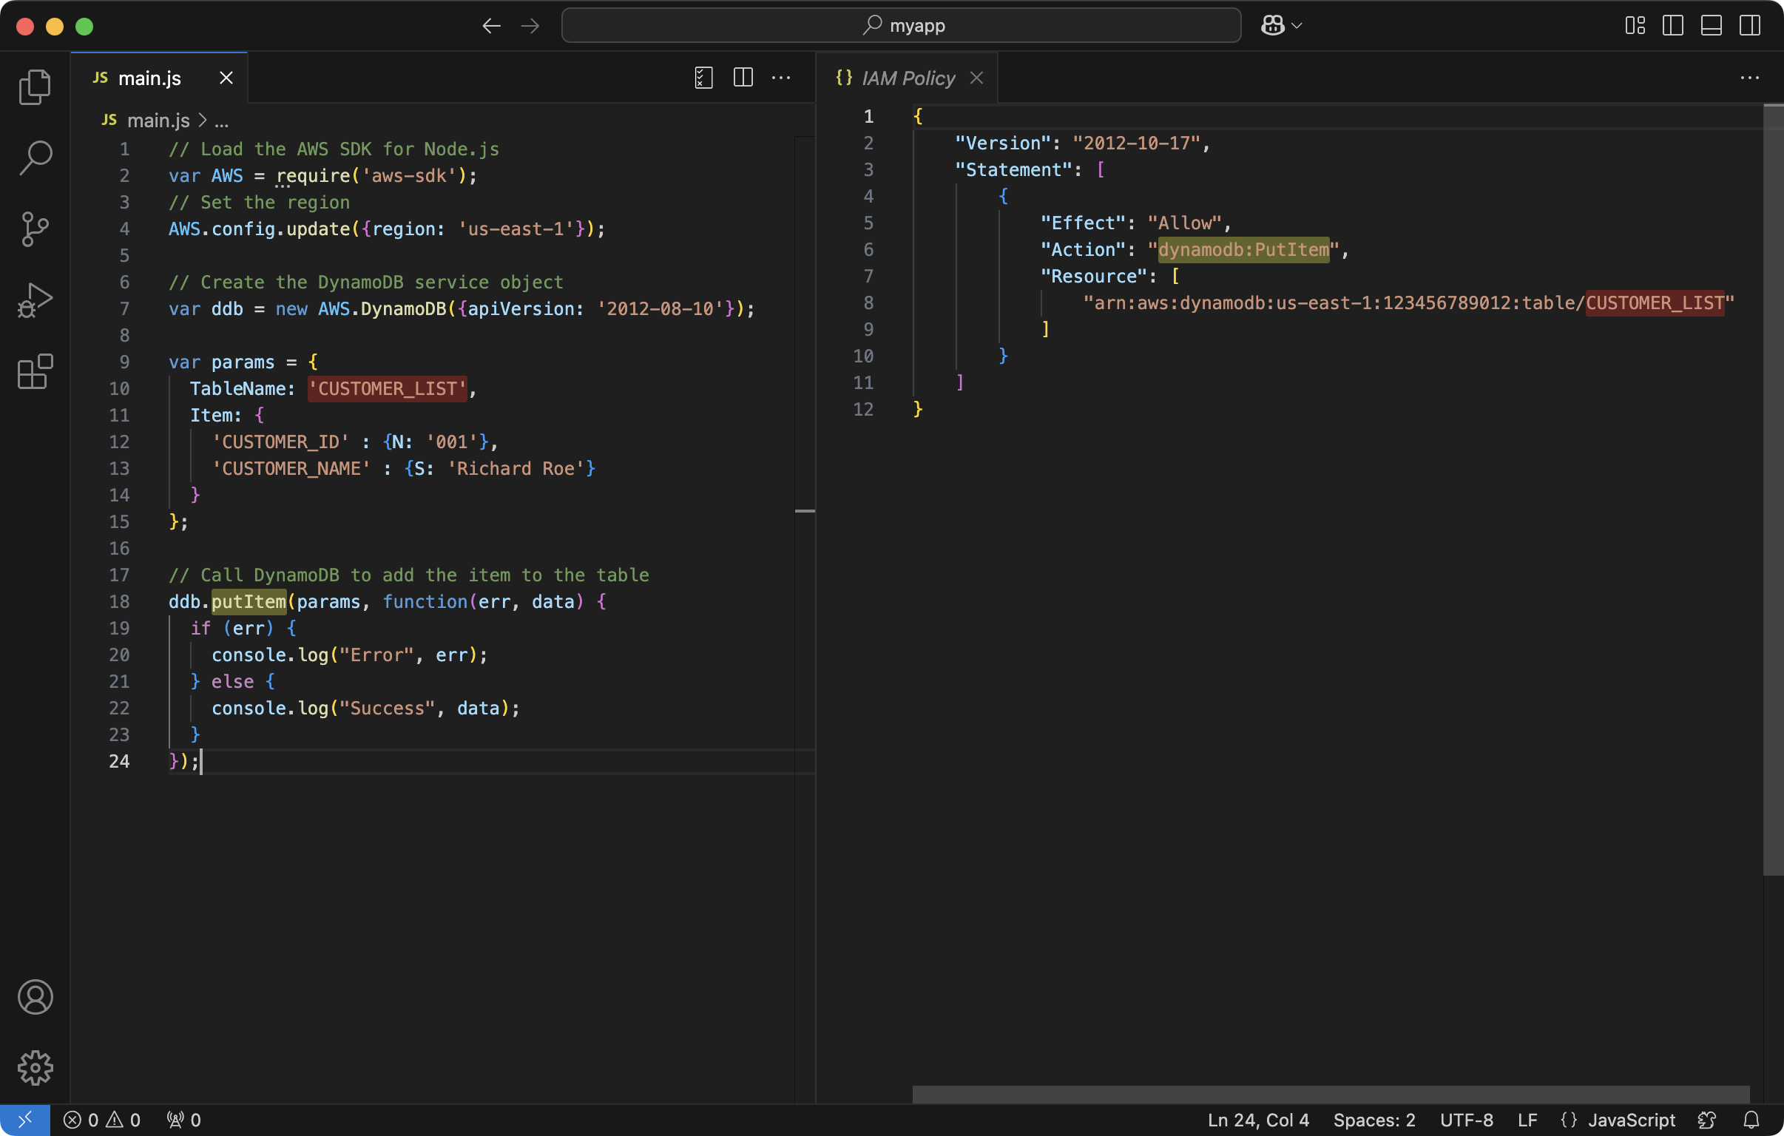Open the Manage gear menu
Image resolution: width=1784 pixels, height=1136 pixels.
click(x=35, y=1068)
